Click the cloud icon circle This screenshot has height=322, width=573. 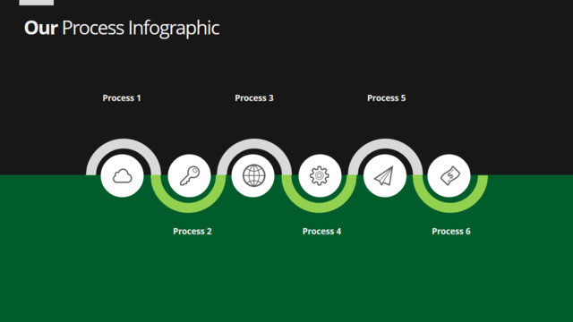(x=122, y=175)
